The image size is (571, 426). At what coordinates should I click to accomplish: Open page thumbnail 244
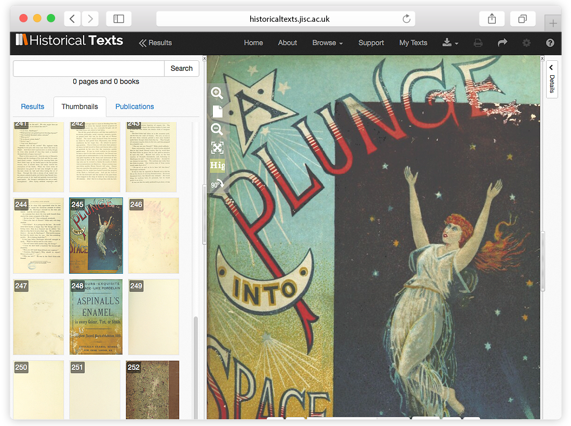[38, 236]
